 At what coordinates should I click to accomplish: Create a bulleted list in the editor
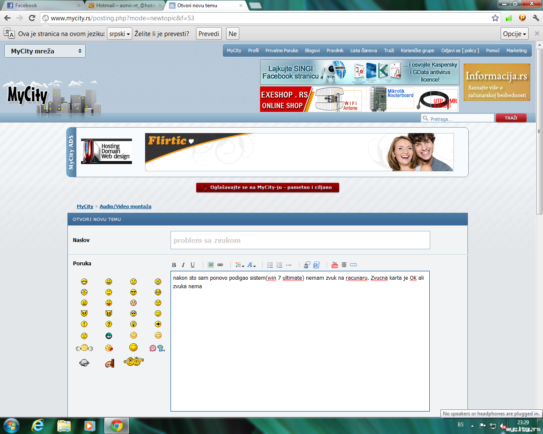click(x=270, y=265)
